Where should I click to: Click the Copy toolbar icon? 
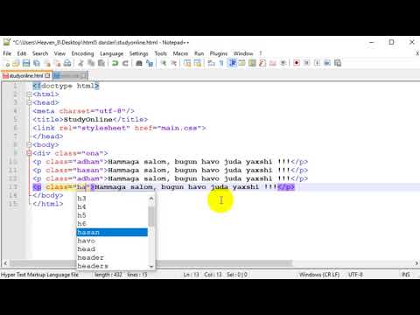91,63
